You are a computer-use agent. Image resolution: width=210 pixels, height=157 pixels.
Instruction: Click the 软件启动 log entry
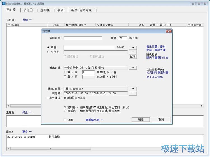(54, 137)
